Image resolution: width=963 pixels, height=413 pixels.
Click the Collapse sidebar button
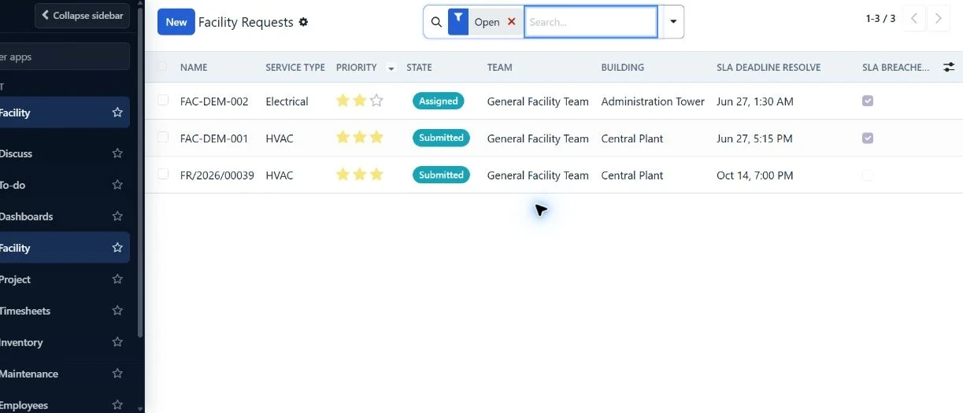pos(82,16)
